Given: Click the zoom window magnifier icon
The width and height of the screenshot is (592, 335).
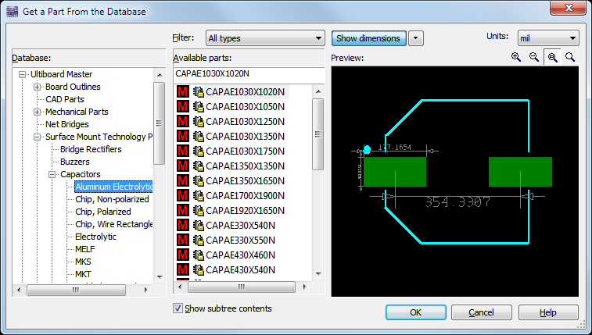Looking at the screenshot, I should [x=552, y=57].
